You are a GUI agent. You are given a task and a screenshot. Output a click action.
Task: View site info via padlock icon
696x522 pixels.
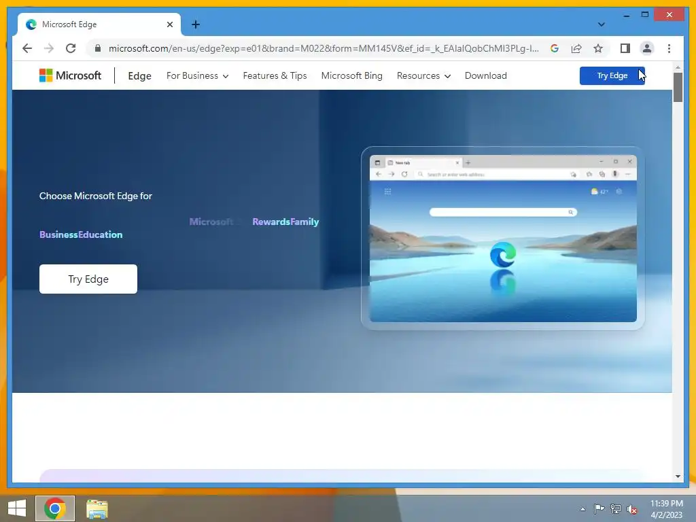click(x=98, y=48)
